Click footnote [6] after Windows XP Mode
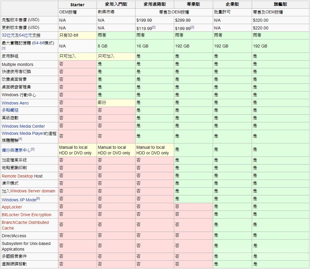 (x=38, y=199)
